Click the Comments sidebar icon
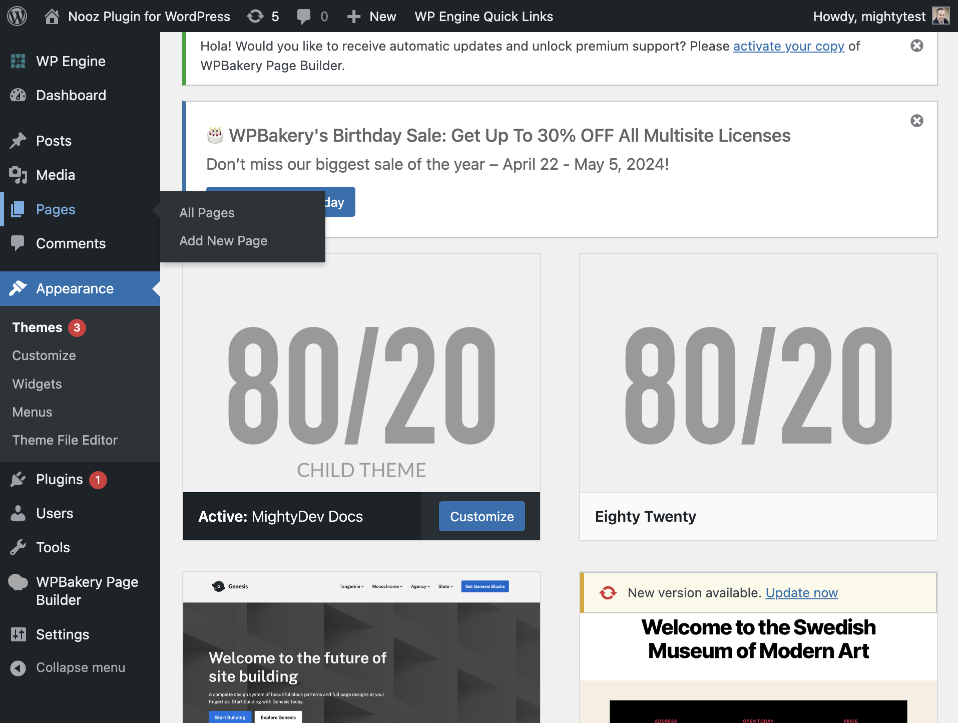 point(18,243)
